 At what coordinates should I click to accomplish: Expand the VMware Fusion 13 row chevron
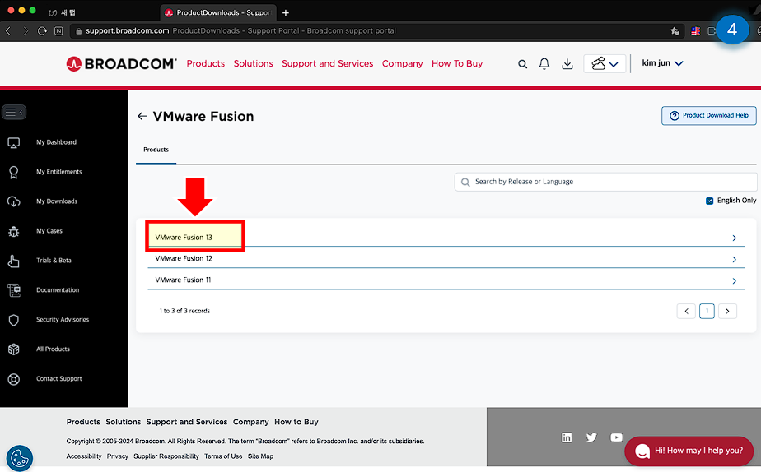click(x=735, y=238)
